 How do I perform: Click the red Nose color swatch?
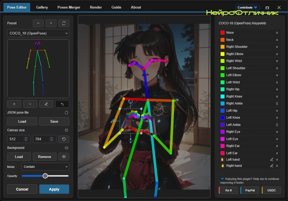coord(223,33)
